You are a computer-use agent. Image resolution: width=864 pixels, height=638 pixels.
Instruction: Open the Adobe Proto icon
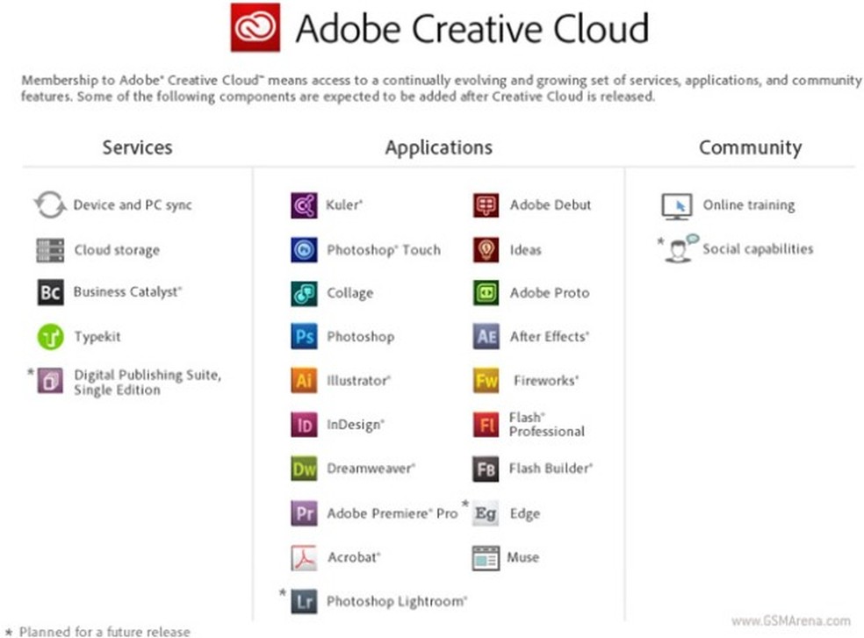[486, 293]
